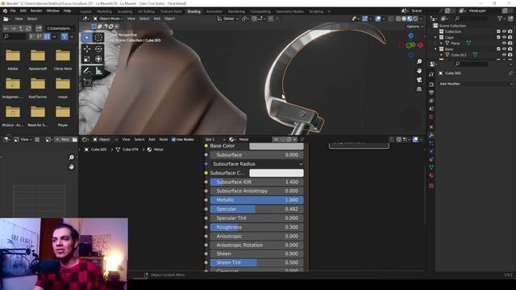Viewport: 516px width, 290px height.
Task: Click the Base Color swatch
Action: click(x=277, y=146)
